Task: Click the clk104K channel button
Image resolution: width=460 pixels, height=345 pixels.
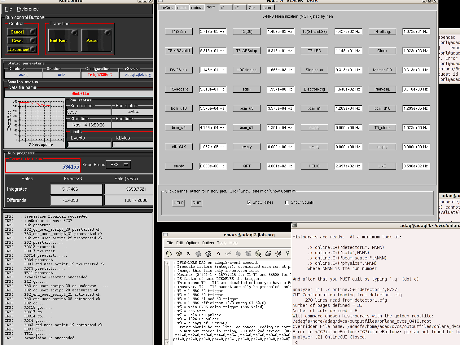Action: (x=179, y=147)
